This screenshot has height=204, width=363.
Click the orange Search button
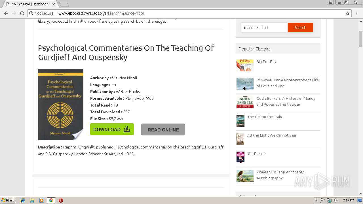tap(300, 27)
